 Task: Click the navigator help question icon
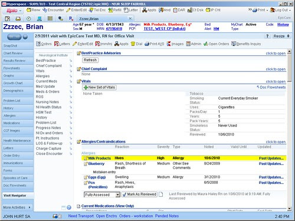(x=69, y=207)
